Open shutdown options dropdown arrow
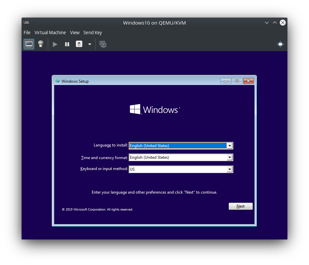The width and height of the screenshot is (309, 265). [x=90, y=44]
